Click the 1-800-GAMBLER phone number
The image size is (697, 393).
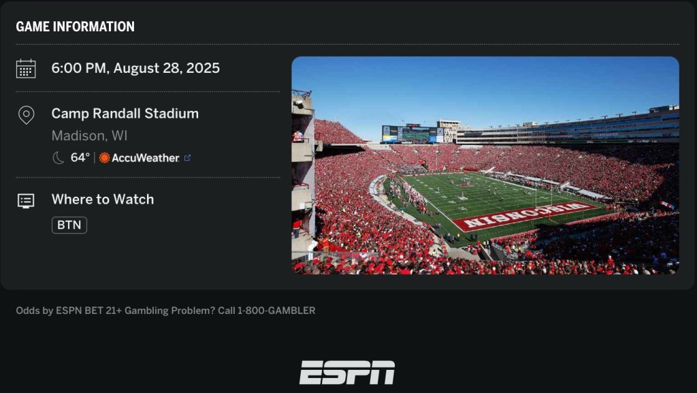click(276, 311)
